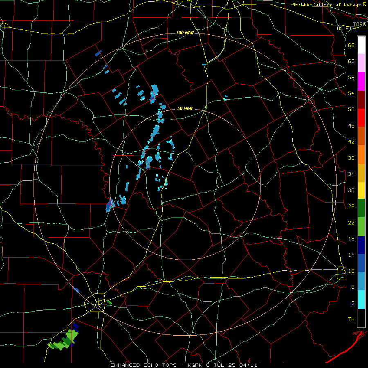Click the '66' legend value
The height and width of the screenshot is (368, 368).
pos(351,45)
